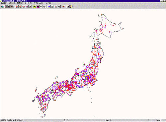The width and height of the screenshot is (166, 122).
Task: Open the 検索(S) menu
Action: [20, 3]
